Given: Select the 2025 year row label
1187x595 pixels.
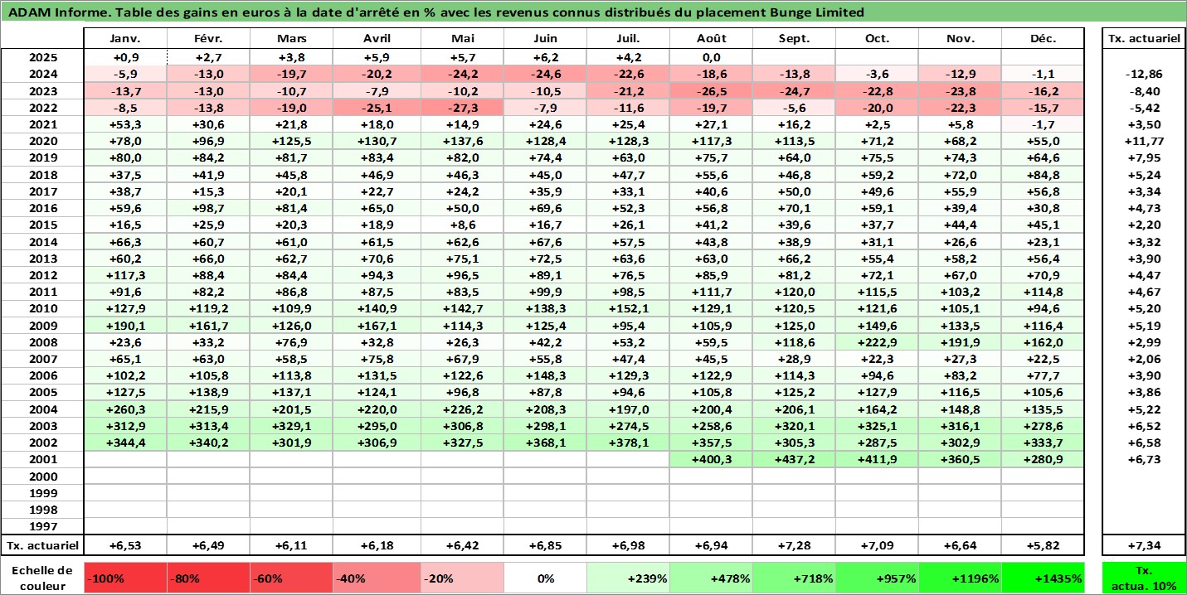Looking at the screenshot, I should [42, 58].
